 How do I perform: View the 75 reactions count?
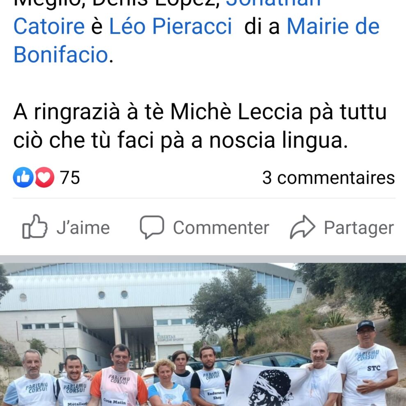click(x=70, y=178)
